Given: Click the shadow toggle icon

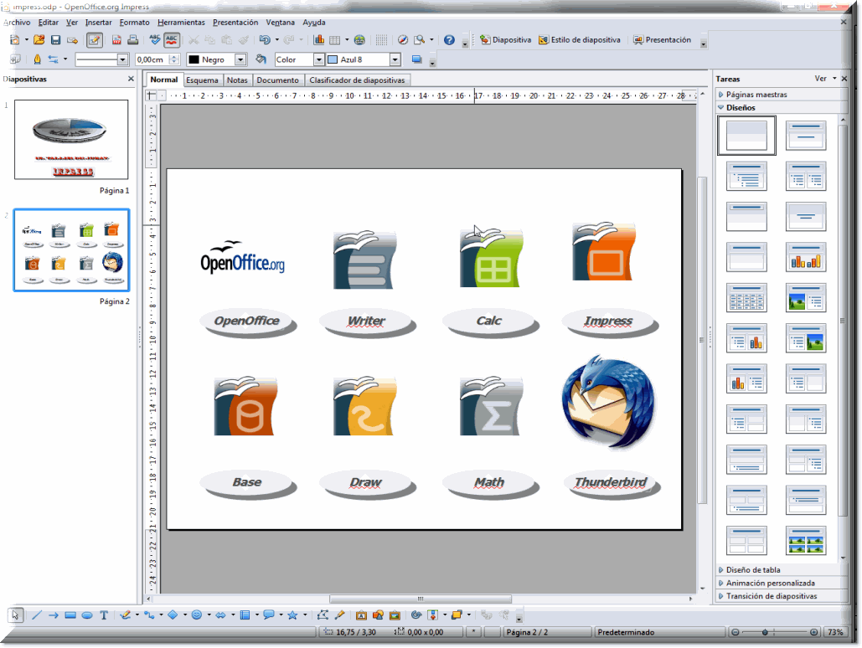Looking at the screenshot, I should click(x=416, y=59).
